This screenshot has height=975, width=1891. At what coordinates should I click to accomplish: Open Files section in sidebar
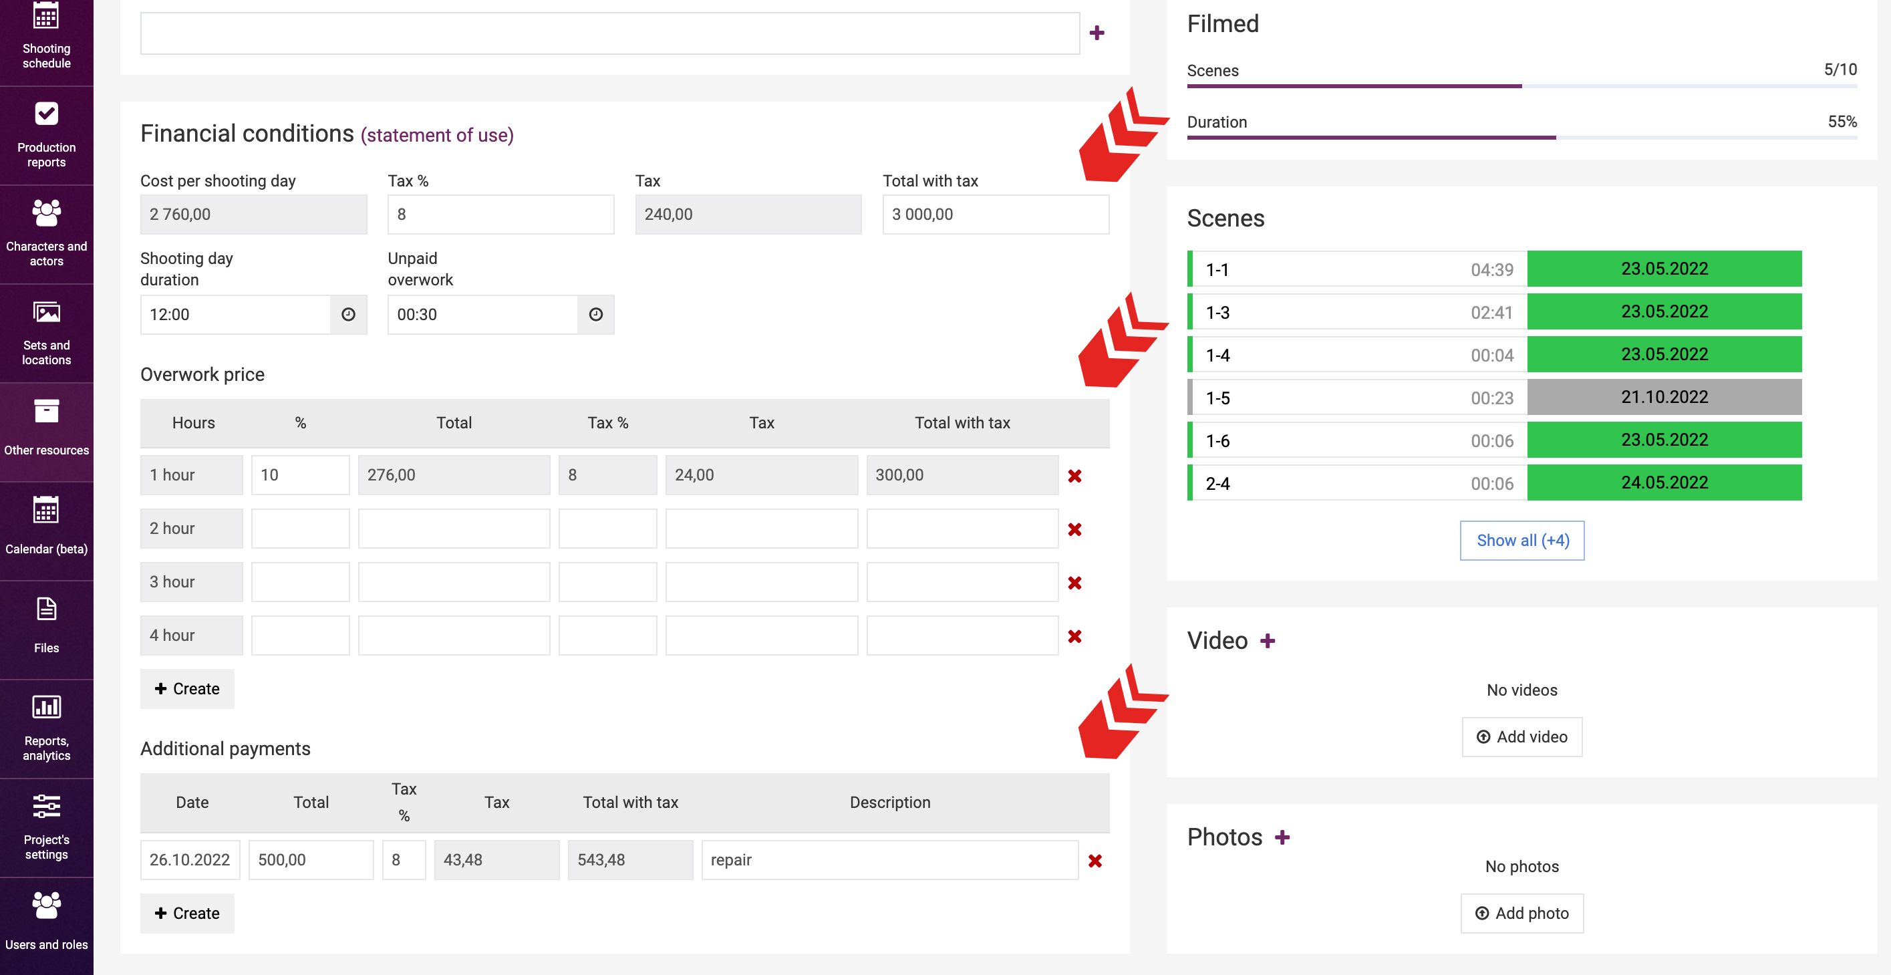(x=46, y=630)
